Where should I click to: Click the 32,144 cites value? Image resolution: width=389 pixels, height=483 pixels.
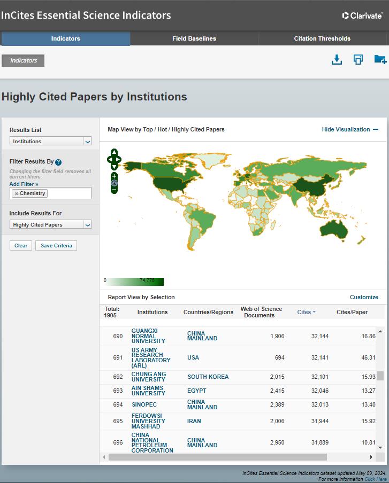(320, 336)
